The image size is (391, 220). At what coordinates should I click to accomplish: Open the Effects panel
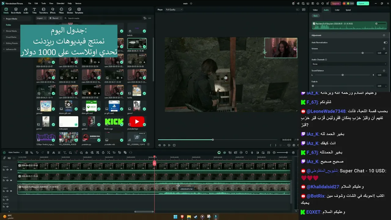pos(53,11)
